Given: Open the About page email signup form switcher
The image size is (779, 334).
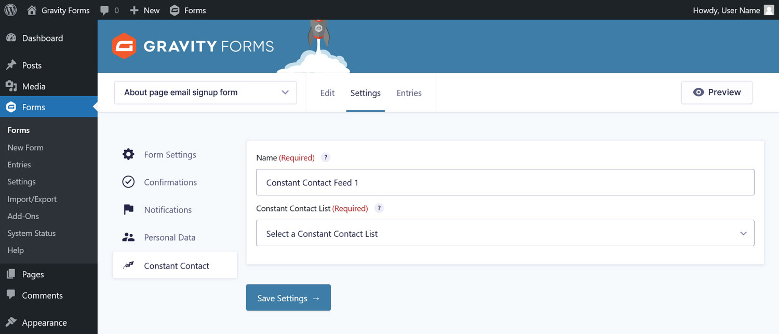Looking at the screenshot, I should pyautogui.click(x=205, y=92).
